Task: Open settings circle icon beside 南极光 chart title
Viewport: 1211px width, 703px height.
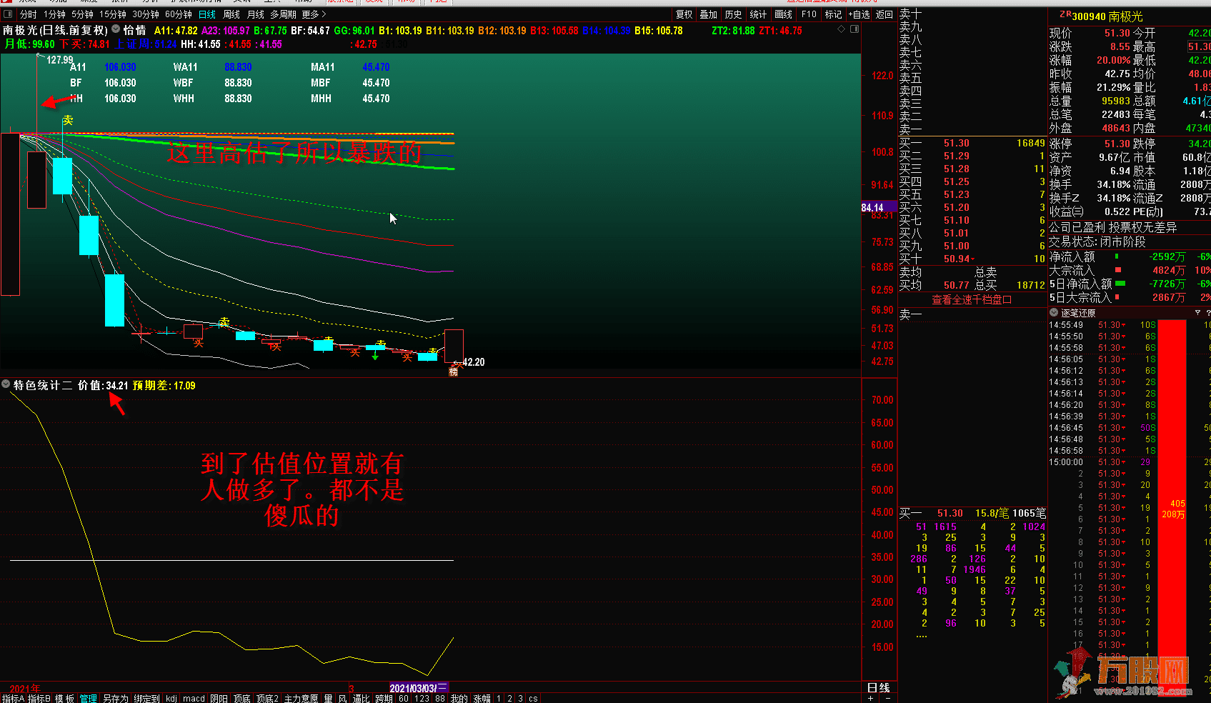Action: (x=116, y=29)
